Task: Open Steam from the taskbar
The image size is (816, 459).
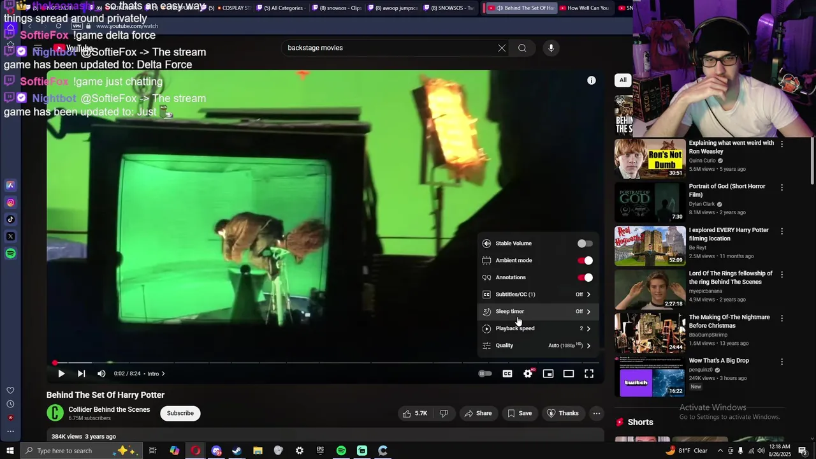Action: click(237, 451)
